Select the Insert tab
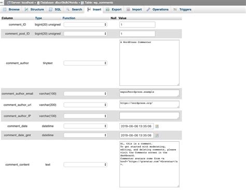The image size is (246, 190). [94, 9]
